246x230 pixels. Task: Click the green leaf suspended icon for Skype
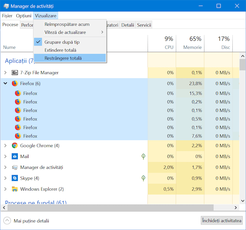point(143,178)
